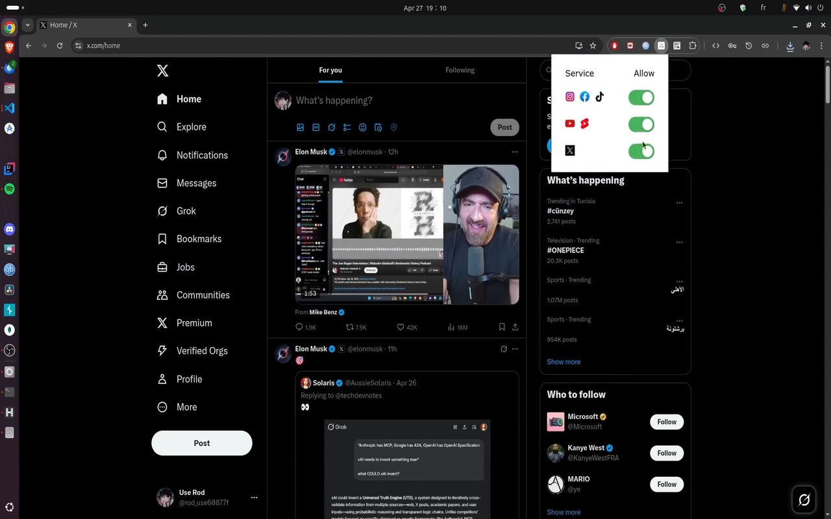Viewport: 831px width, 519px height.
Task: Click Show more under What's happening
Action: click(x=564, y=362)
